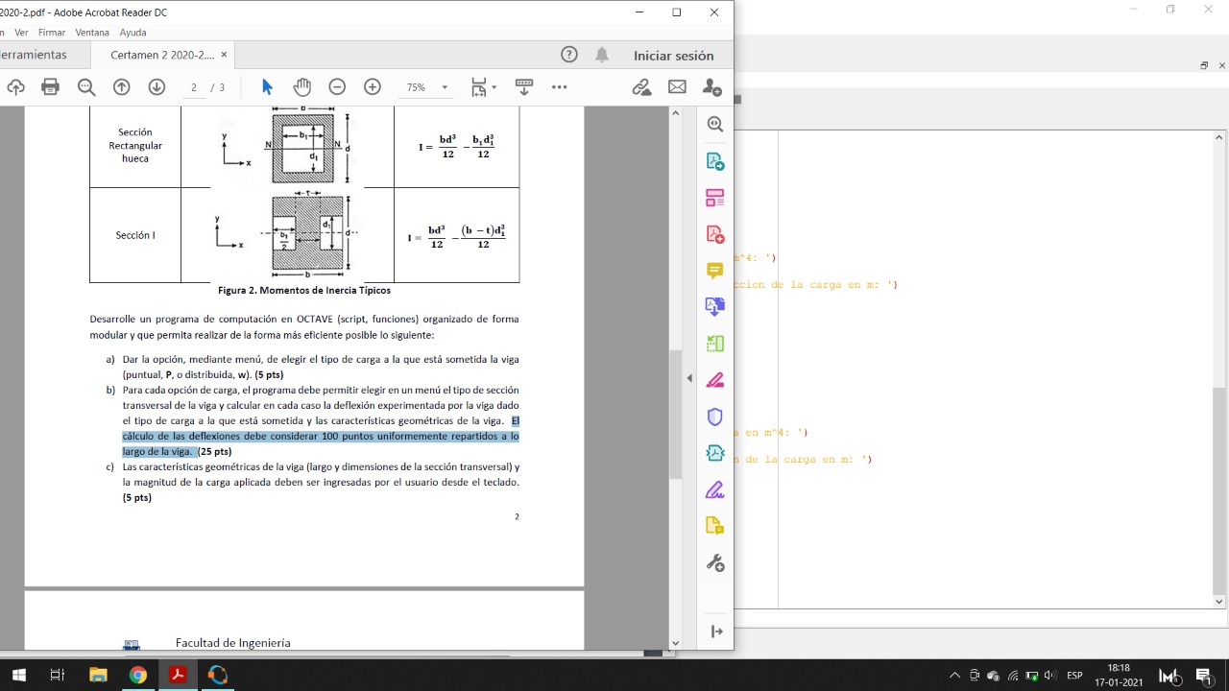Click the share with others person icon
This screenshot has height=691, width=1229.
712,87
